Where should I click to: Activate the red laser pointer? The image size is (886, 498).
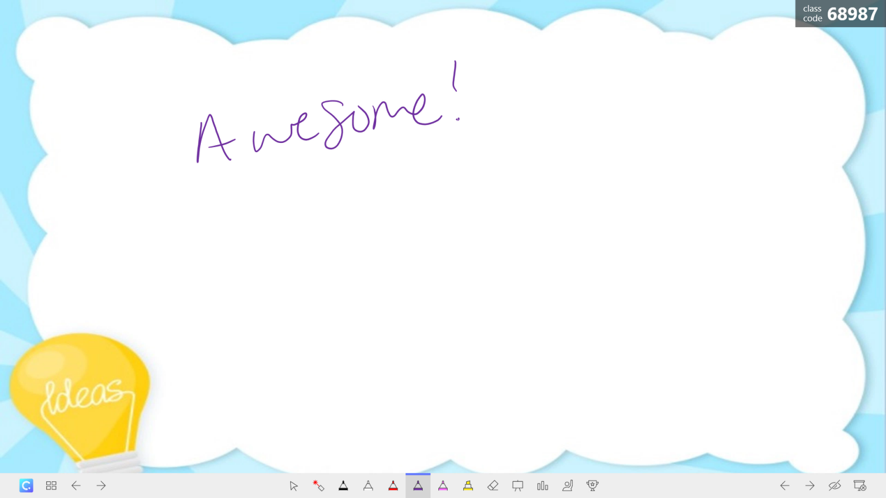point(318,486)
